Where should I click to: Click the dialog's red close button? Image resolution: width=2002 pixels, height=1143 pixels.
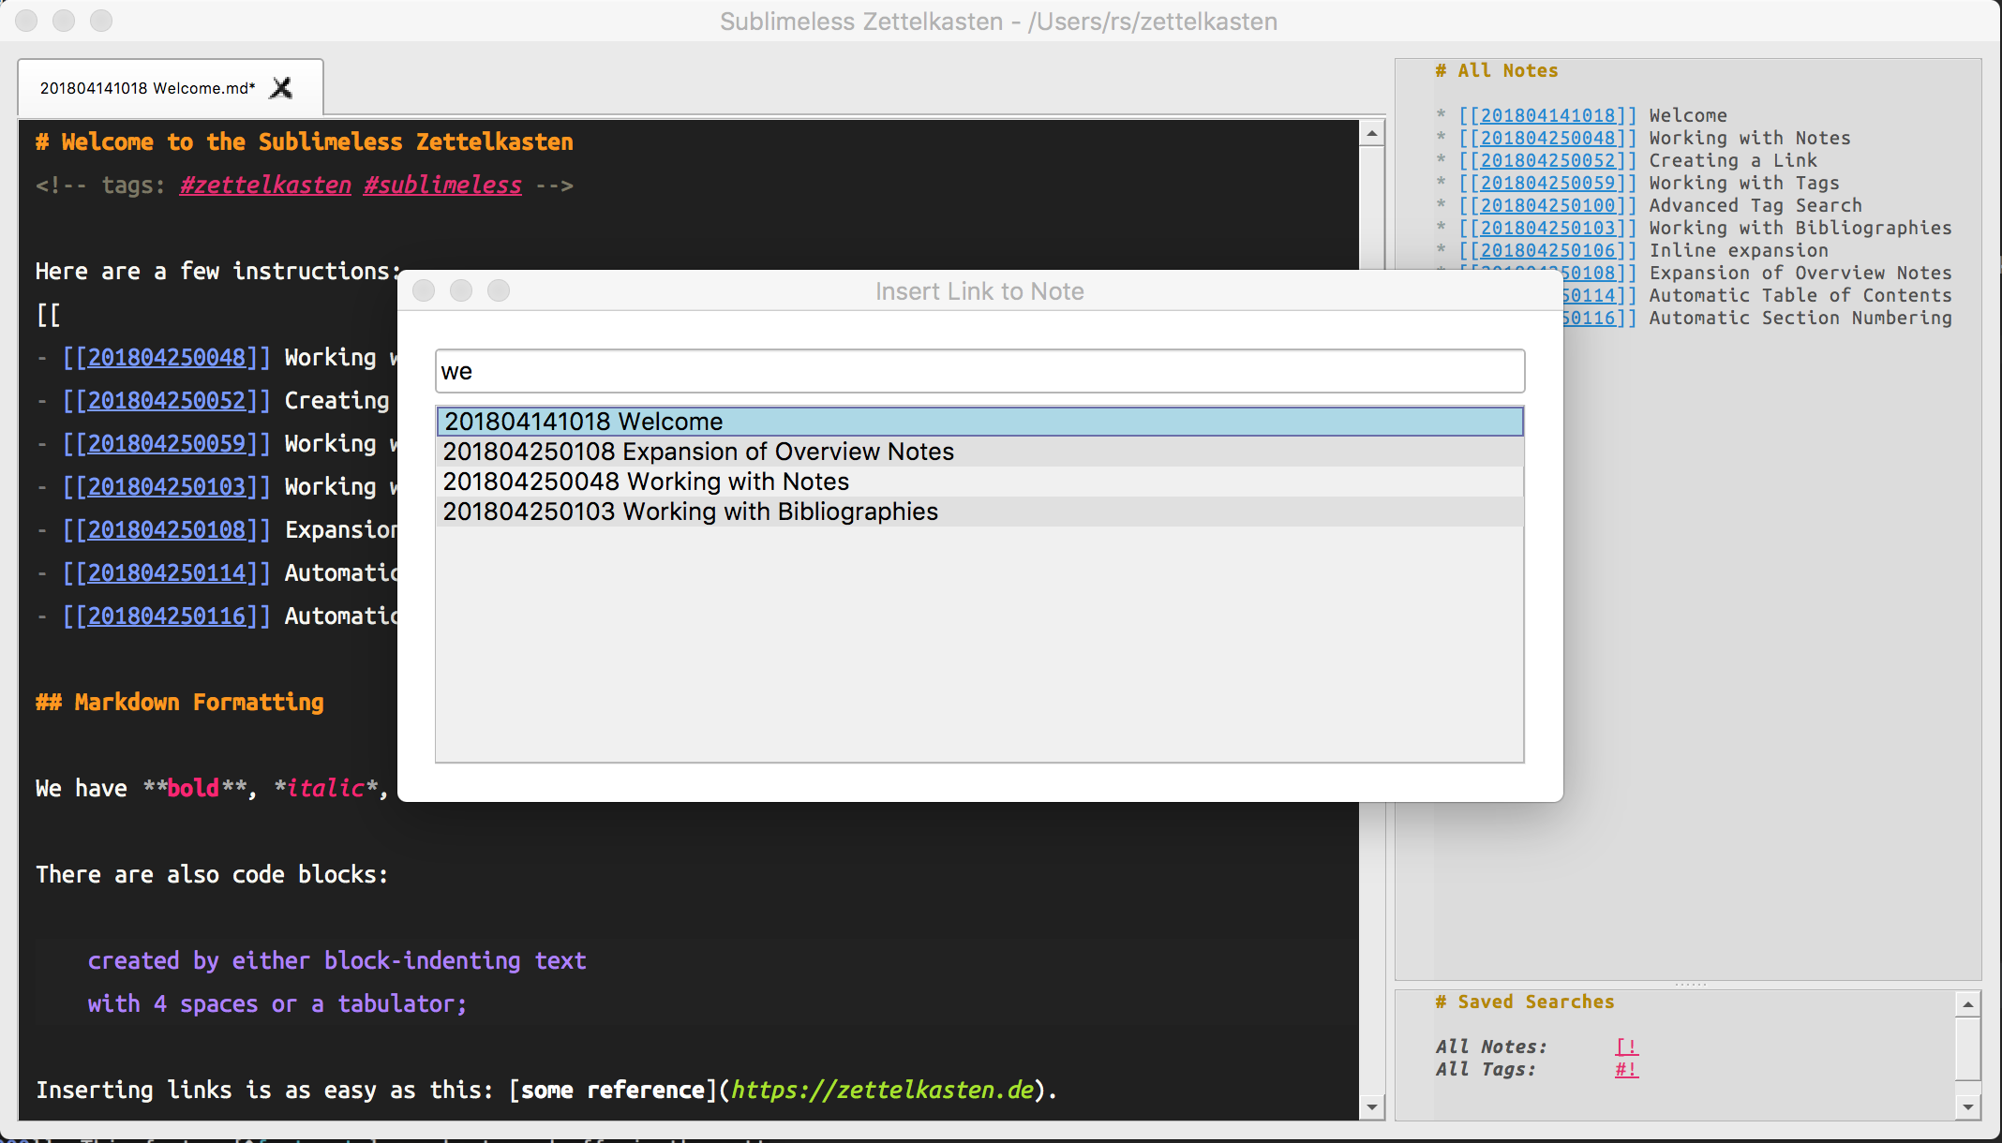[424, 291]
